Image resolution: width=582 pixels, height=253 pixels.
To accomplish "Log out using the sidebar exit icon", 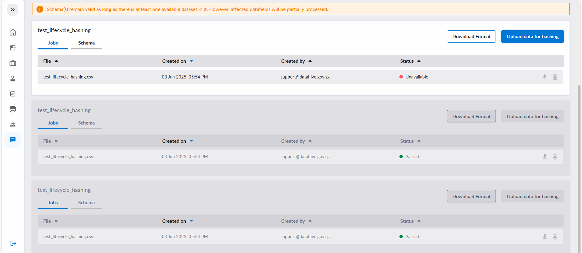I will [x=13, y=243].
